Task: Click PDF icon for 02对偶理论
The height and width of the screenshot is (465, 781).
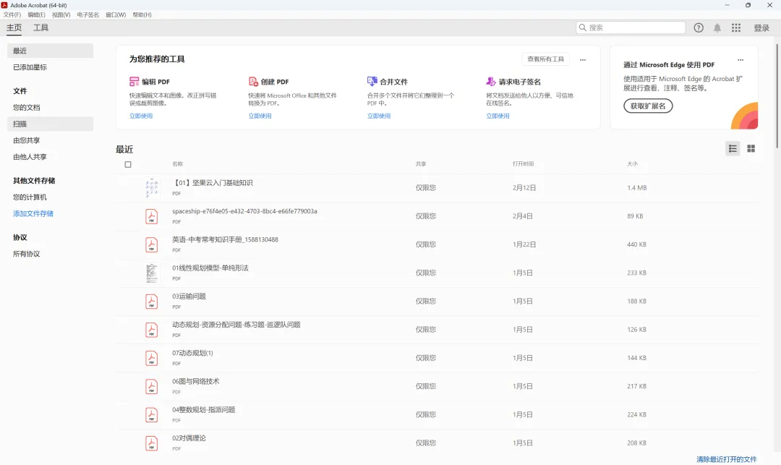Action: [151, 443]
